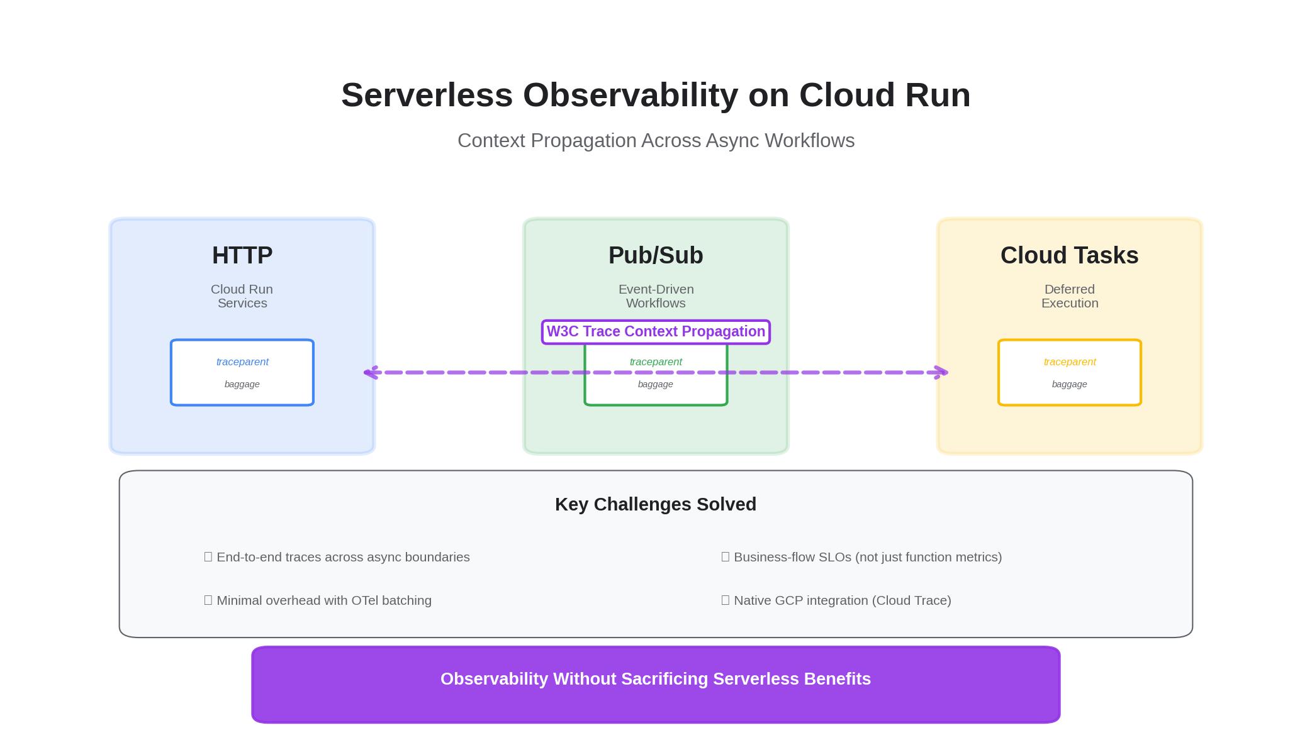Click Observability Without Sacrificing Serverless Benefits banner

[655, 679]
